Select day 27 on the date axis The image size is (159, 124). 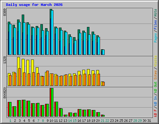coord(130,121)
